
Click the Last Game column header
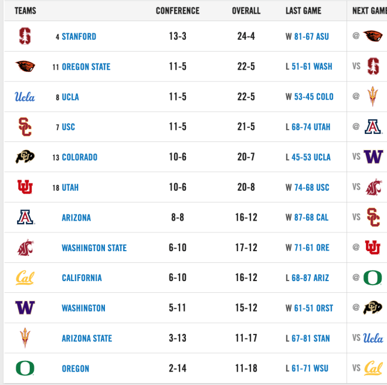tap(303, 11)
